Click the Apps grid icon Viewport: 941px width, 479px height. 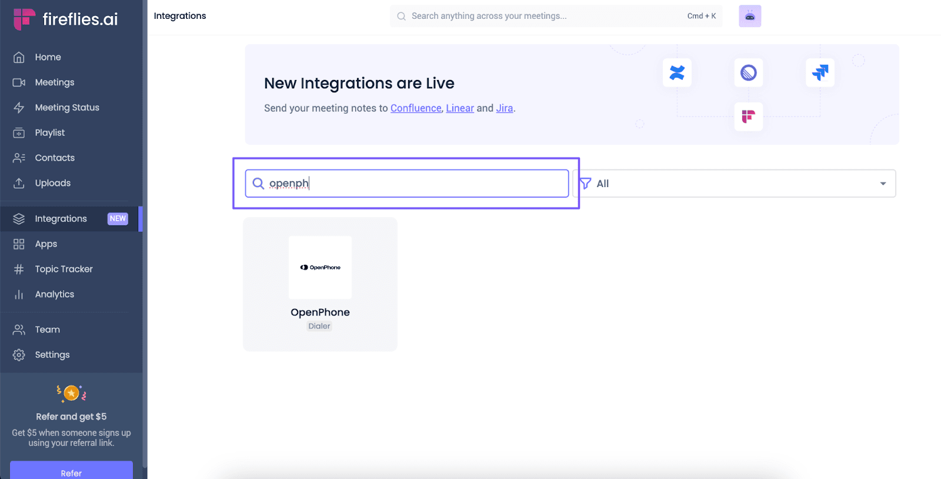[19, 244]
